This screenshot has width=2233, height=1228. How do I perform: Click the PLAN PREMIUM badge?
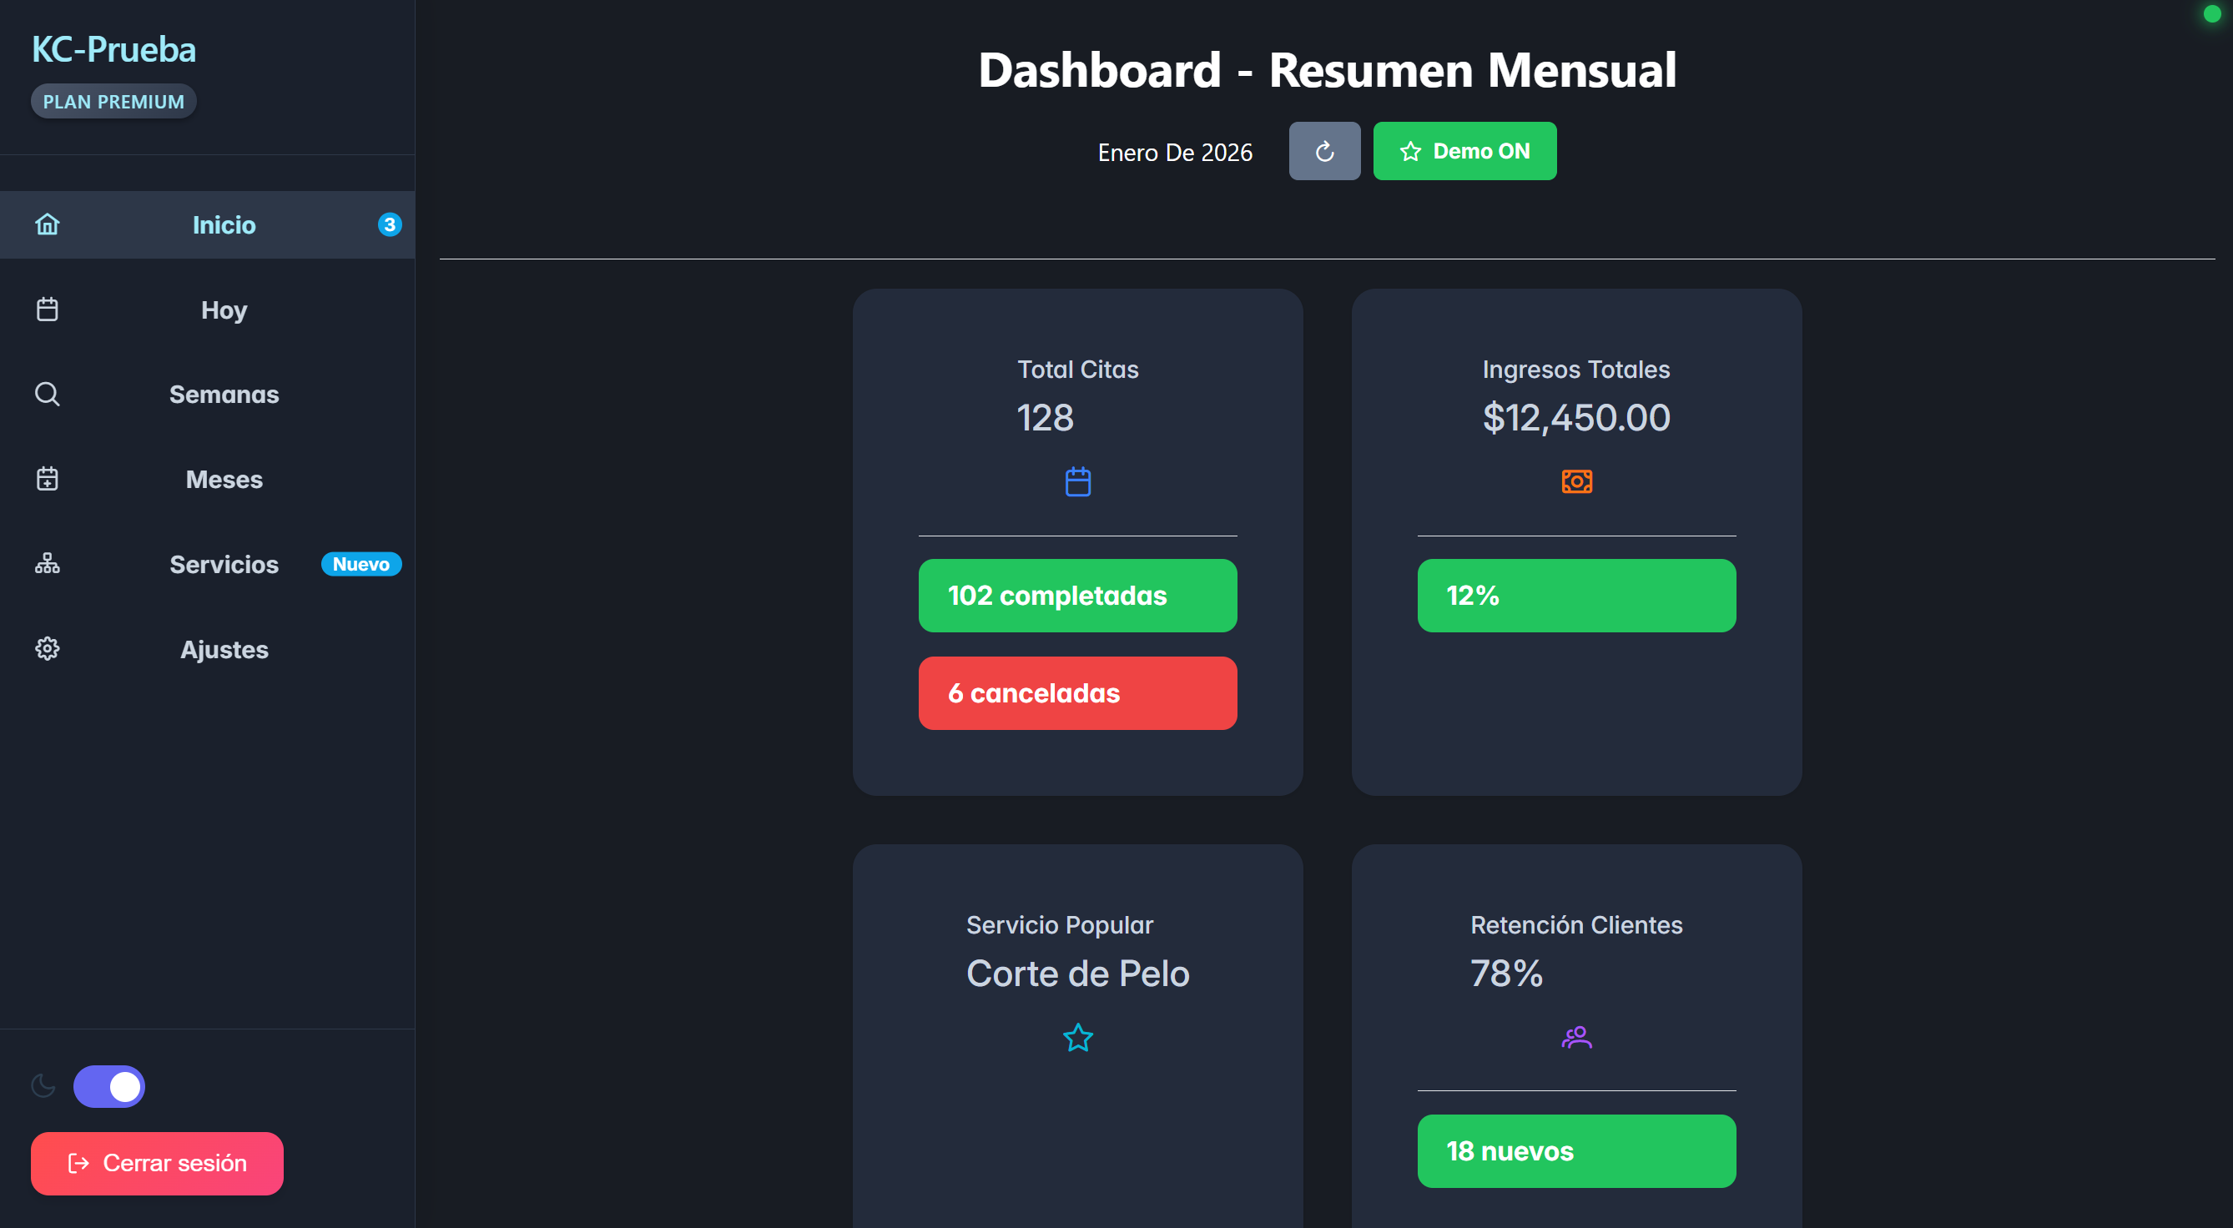113,102
